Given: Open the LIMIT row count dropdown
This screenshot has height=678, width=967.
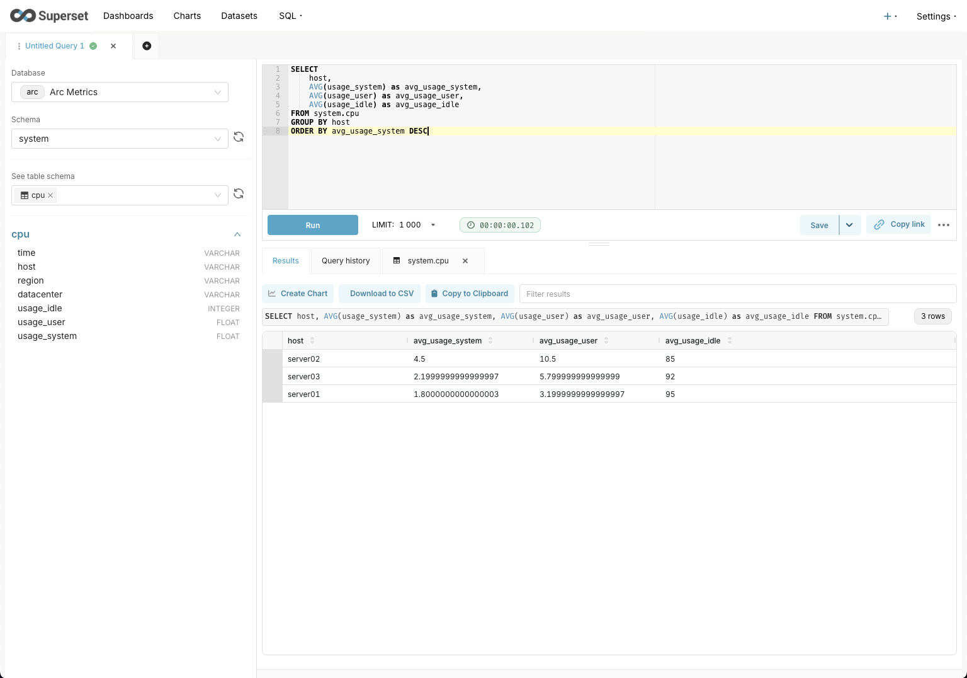Looking at the screenshot, I should coord(433,225).
